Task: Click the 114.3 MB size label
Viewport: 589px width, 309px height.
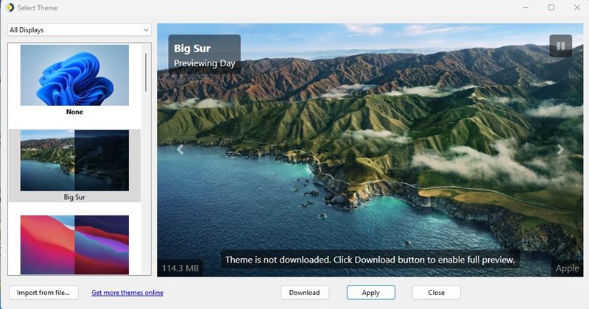Action: (180, 268)
